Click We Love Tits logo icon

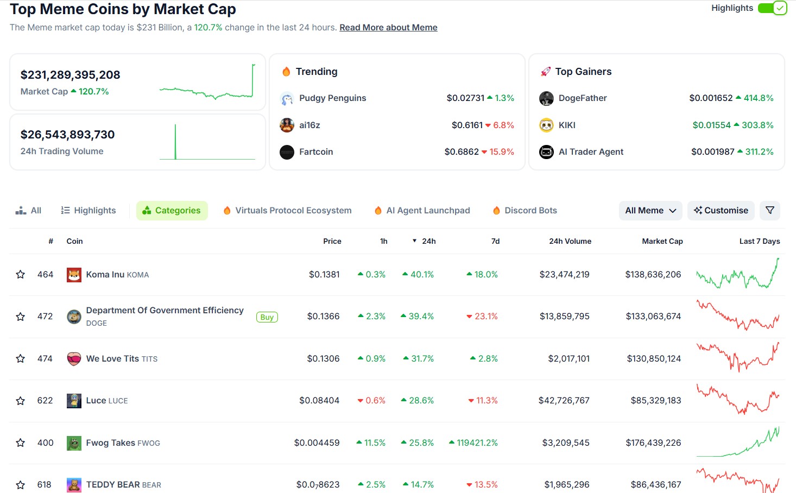click(x=74, y=359)
